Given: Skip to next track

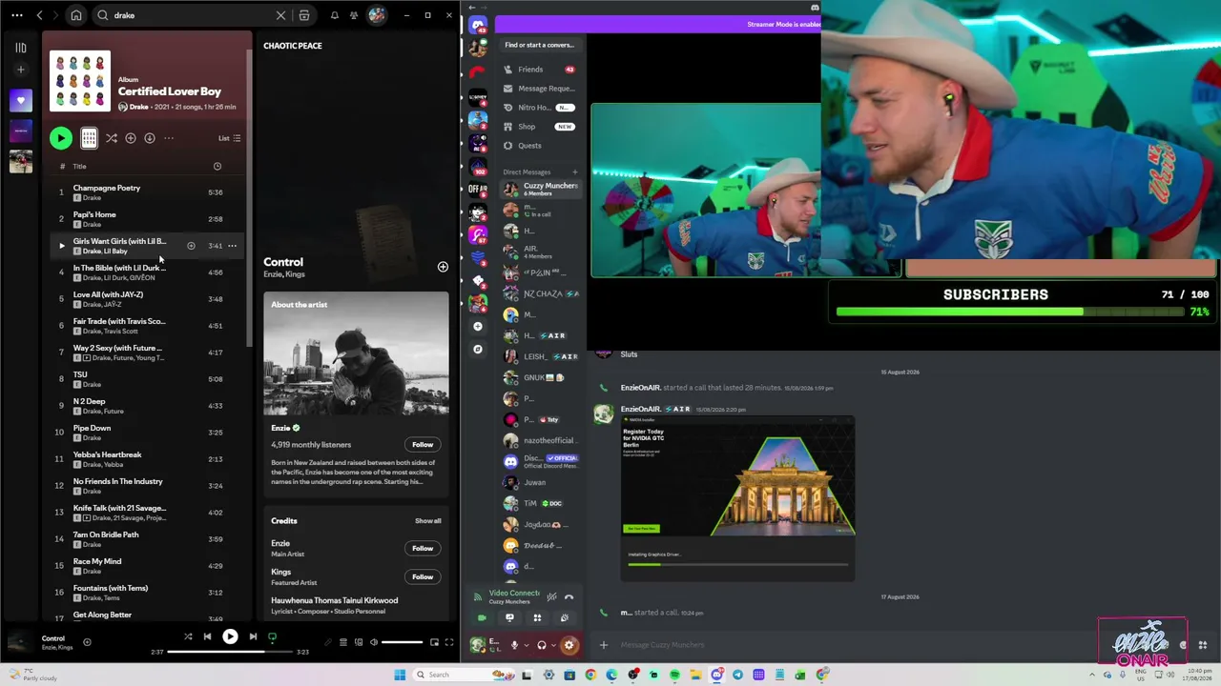Looking at the screenshot, I should [253, 636].
